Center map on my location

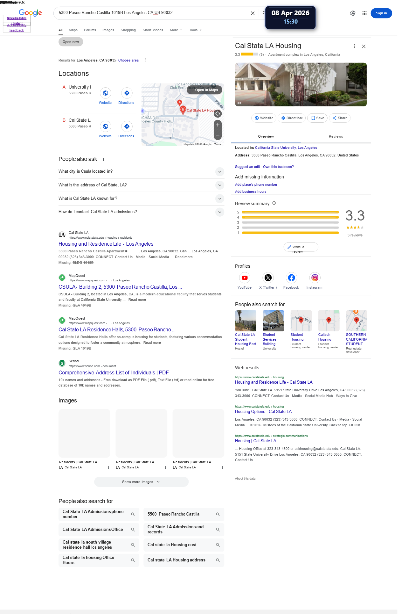click(218, 114)
